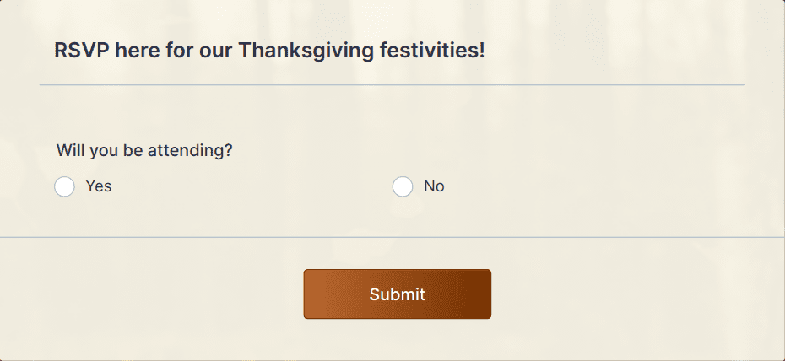Click the 'Will you be attending?' question label
The height and width of the screenshot is (361, 785).
[144, 150]
